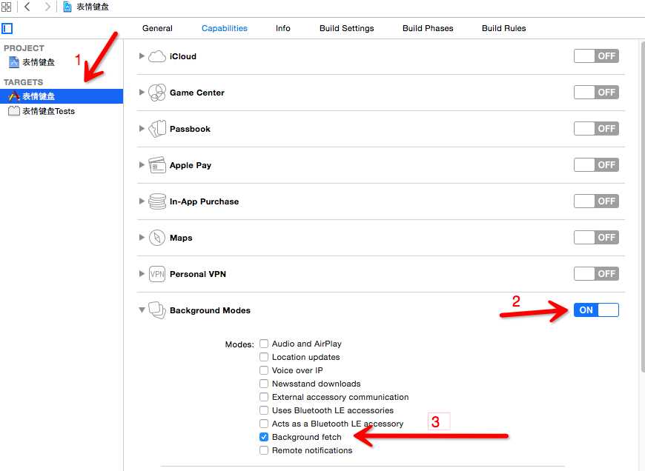Check Newsstand downloads mode
645x471 pixels.
[264, 384]
